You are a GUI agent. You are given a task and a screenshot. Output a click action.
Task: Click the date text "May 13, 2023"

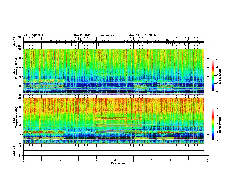point(82,35)
